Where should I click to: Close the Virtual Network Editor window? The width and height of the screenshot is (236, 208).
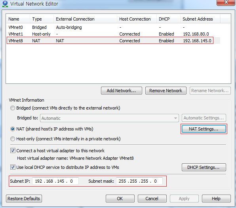(226, 2)
